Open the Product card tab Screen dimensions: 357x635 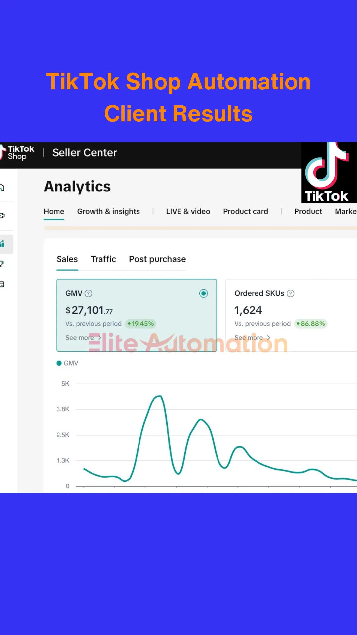point(246,211)
